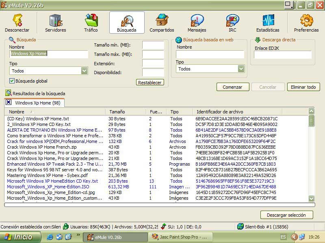This screenshot has height=243, width=325.
Task: Expand the quick launch chevron
Action: coord(78,235)
